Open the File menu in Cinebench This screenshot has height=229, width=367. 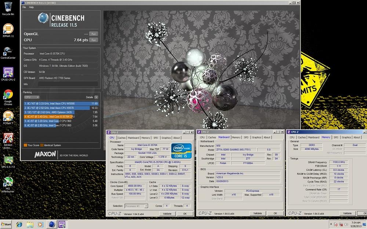24,7
